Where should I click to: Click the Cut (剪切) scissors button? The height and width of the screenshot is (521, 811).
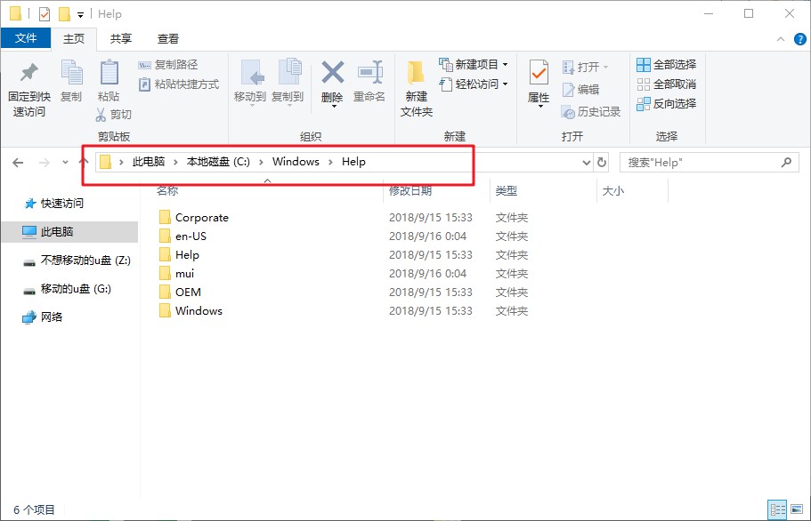[114, 114]
